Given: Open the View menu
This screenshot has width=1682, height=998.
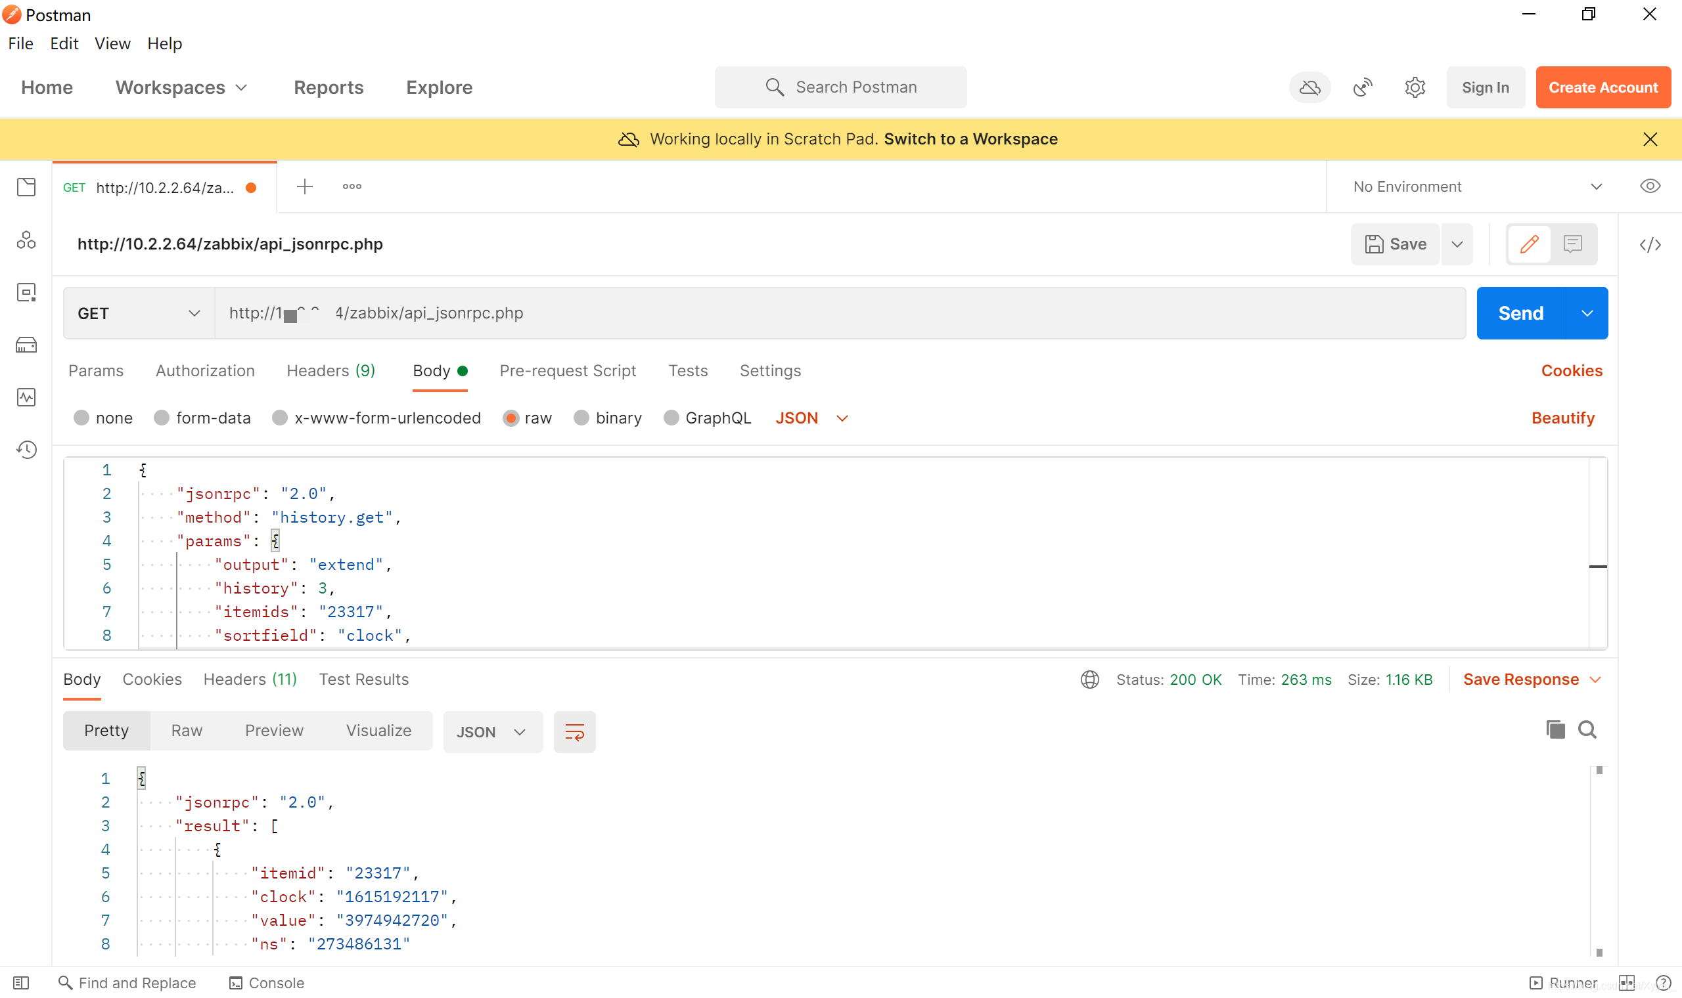Looking at the screenshot, I should click(x=112, y=44).
